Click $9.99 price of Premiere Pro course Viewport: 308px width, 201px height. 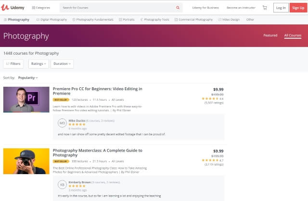coord(218,89)
